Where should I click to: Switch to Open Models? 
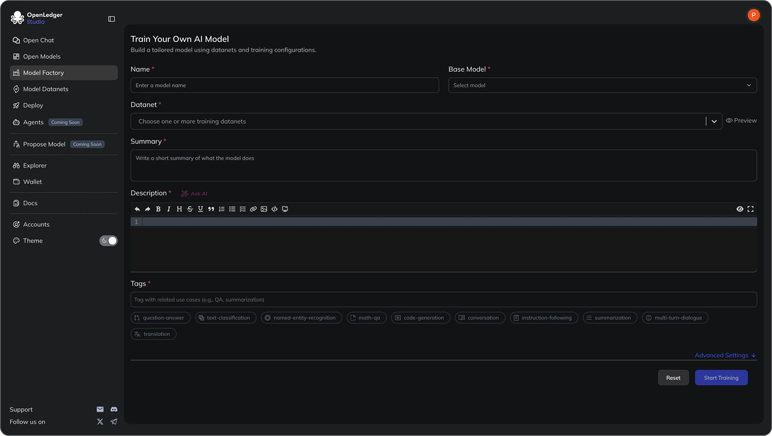(x=40, y=56)
